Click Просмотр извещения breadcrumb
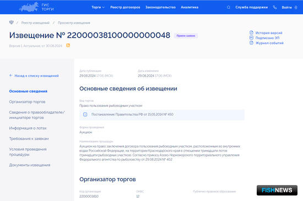This screenshot has height=201, width=303. (x=74, y=23)
